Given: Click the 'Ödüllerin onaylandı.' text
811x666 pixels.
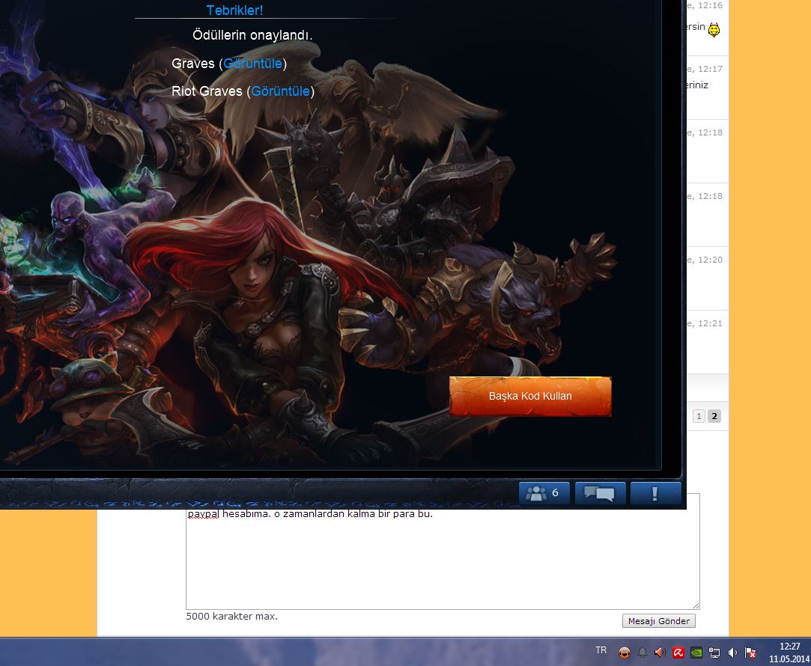Looking at the screenshot, I should click(252, 35).
